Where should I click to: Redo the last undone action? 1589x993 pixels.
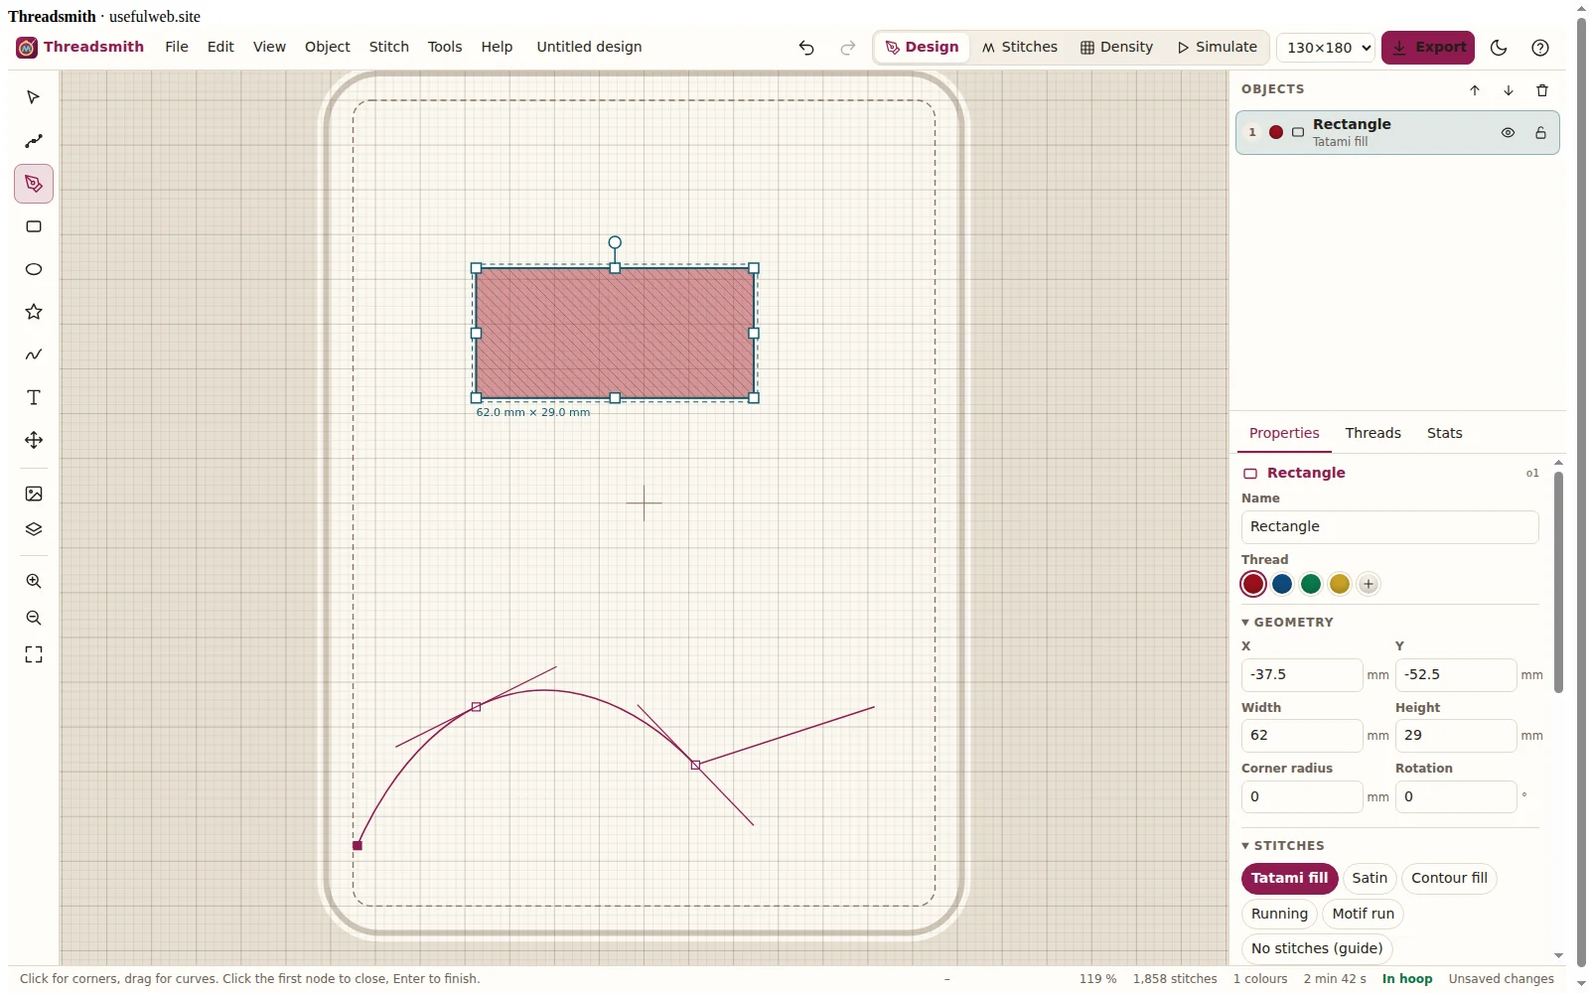pos(847,48)
